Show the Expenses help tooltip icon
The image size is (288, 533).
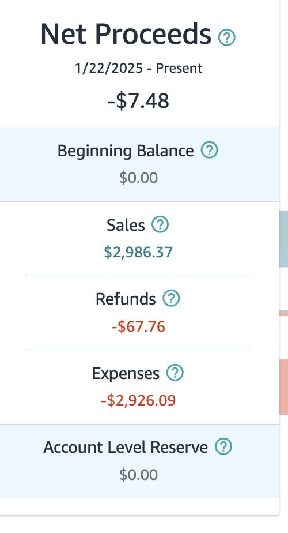(175, 373)
